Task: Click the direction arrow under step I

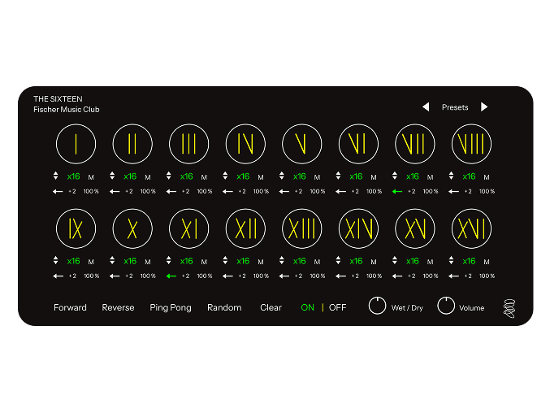Action: coord(58,191)
